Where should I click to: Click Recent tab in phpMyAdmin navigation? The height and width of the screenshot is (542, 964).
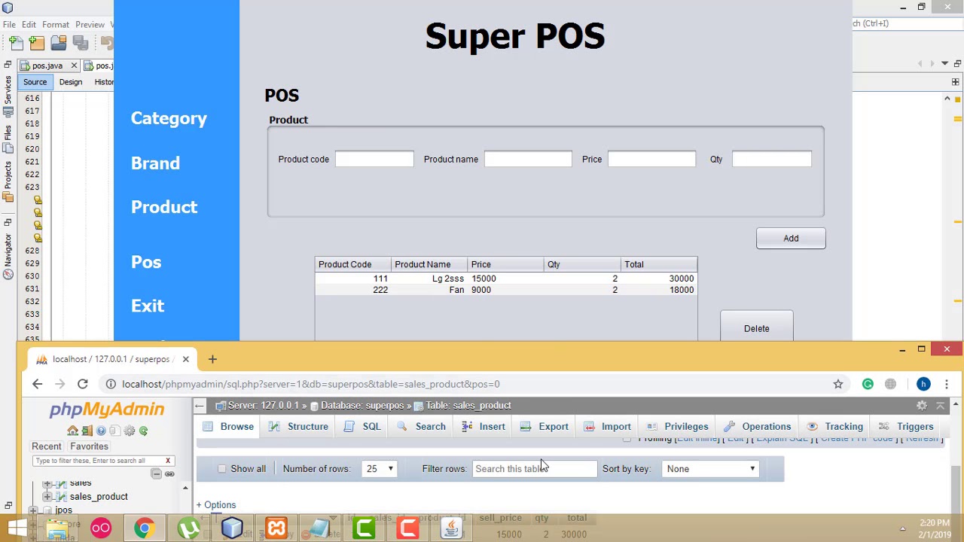tap(47, 446)
